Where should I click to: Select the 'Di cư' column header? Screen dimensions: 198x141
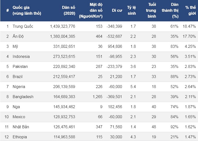click(x=117, y=10)
